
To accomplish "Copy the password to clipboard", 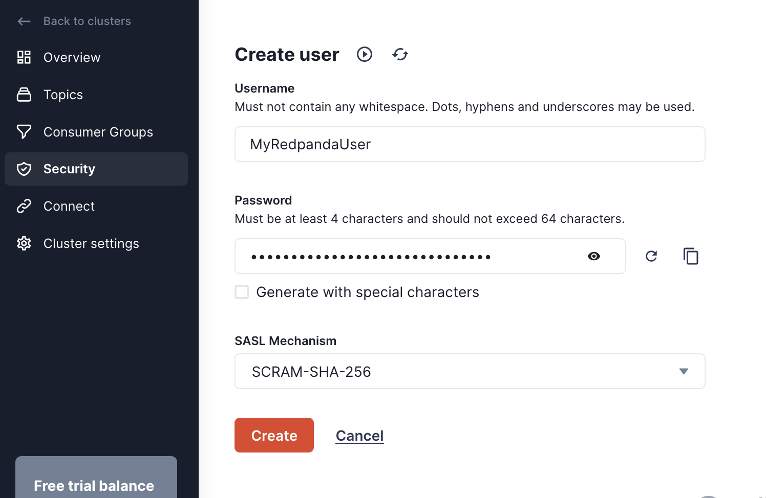I will click(x=691, y=256).
